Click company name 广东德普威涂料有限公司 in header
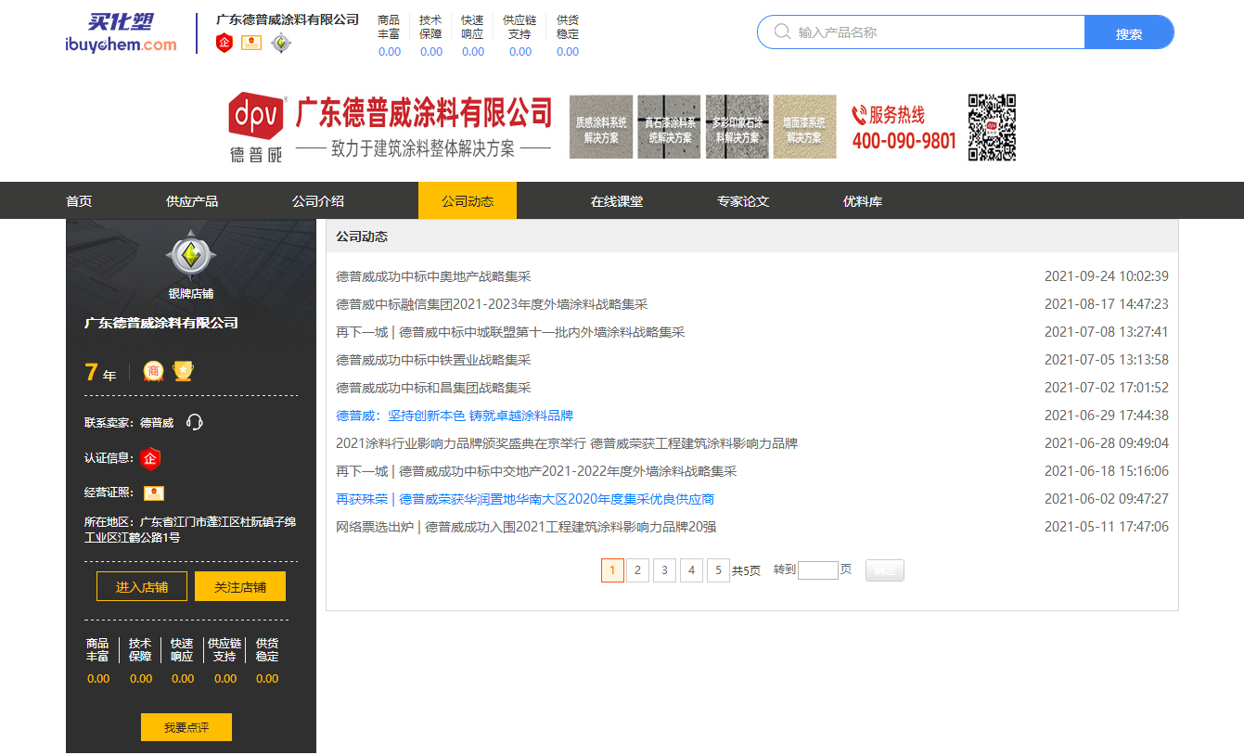 [x=288, y=19]
